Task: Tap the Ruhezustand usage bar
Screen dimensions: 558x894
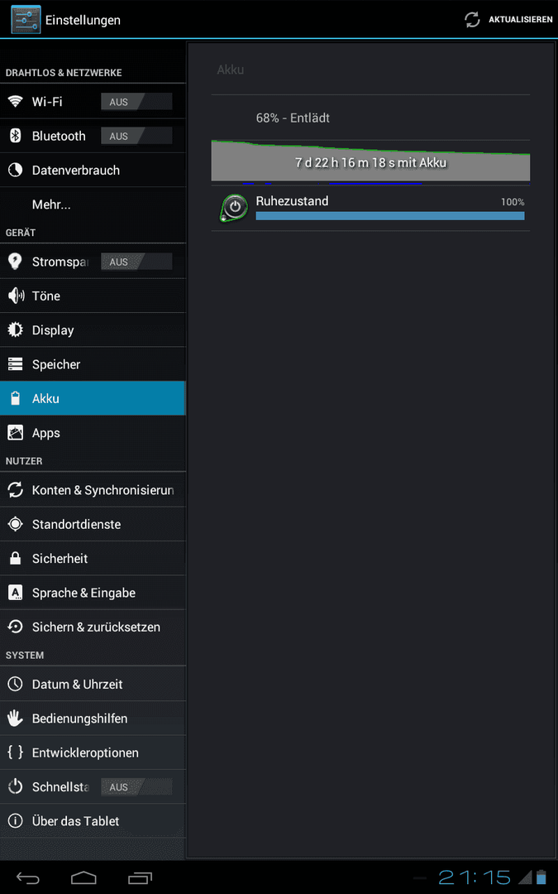Action: point(390,215)
